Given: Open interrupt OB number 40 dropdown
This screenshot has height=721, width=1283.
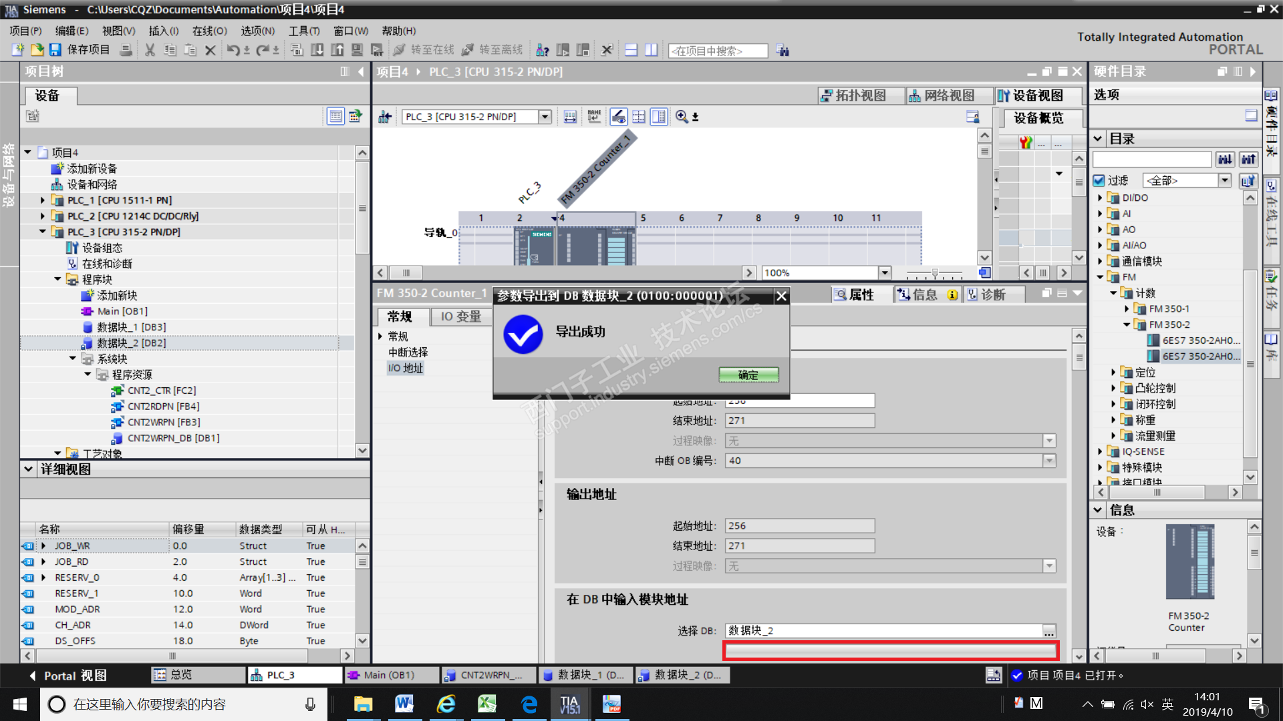Looking at the screenshot, I should pyautogui.click(x=1049, y=461).
